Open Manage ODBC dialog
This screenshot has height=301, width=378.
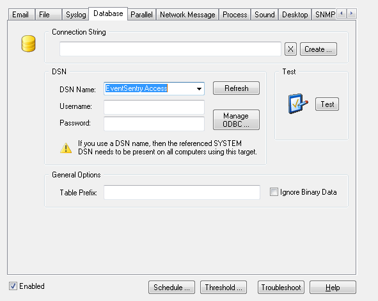point(236,120)
